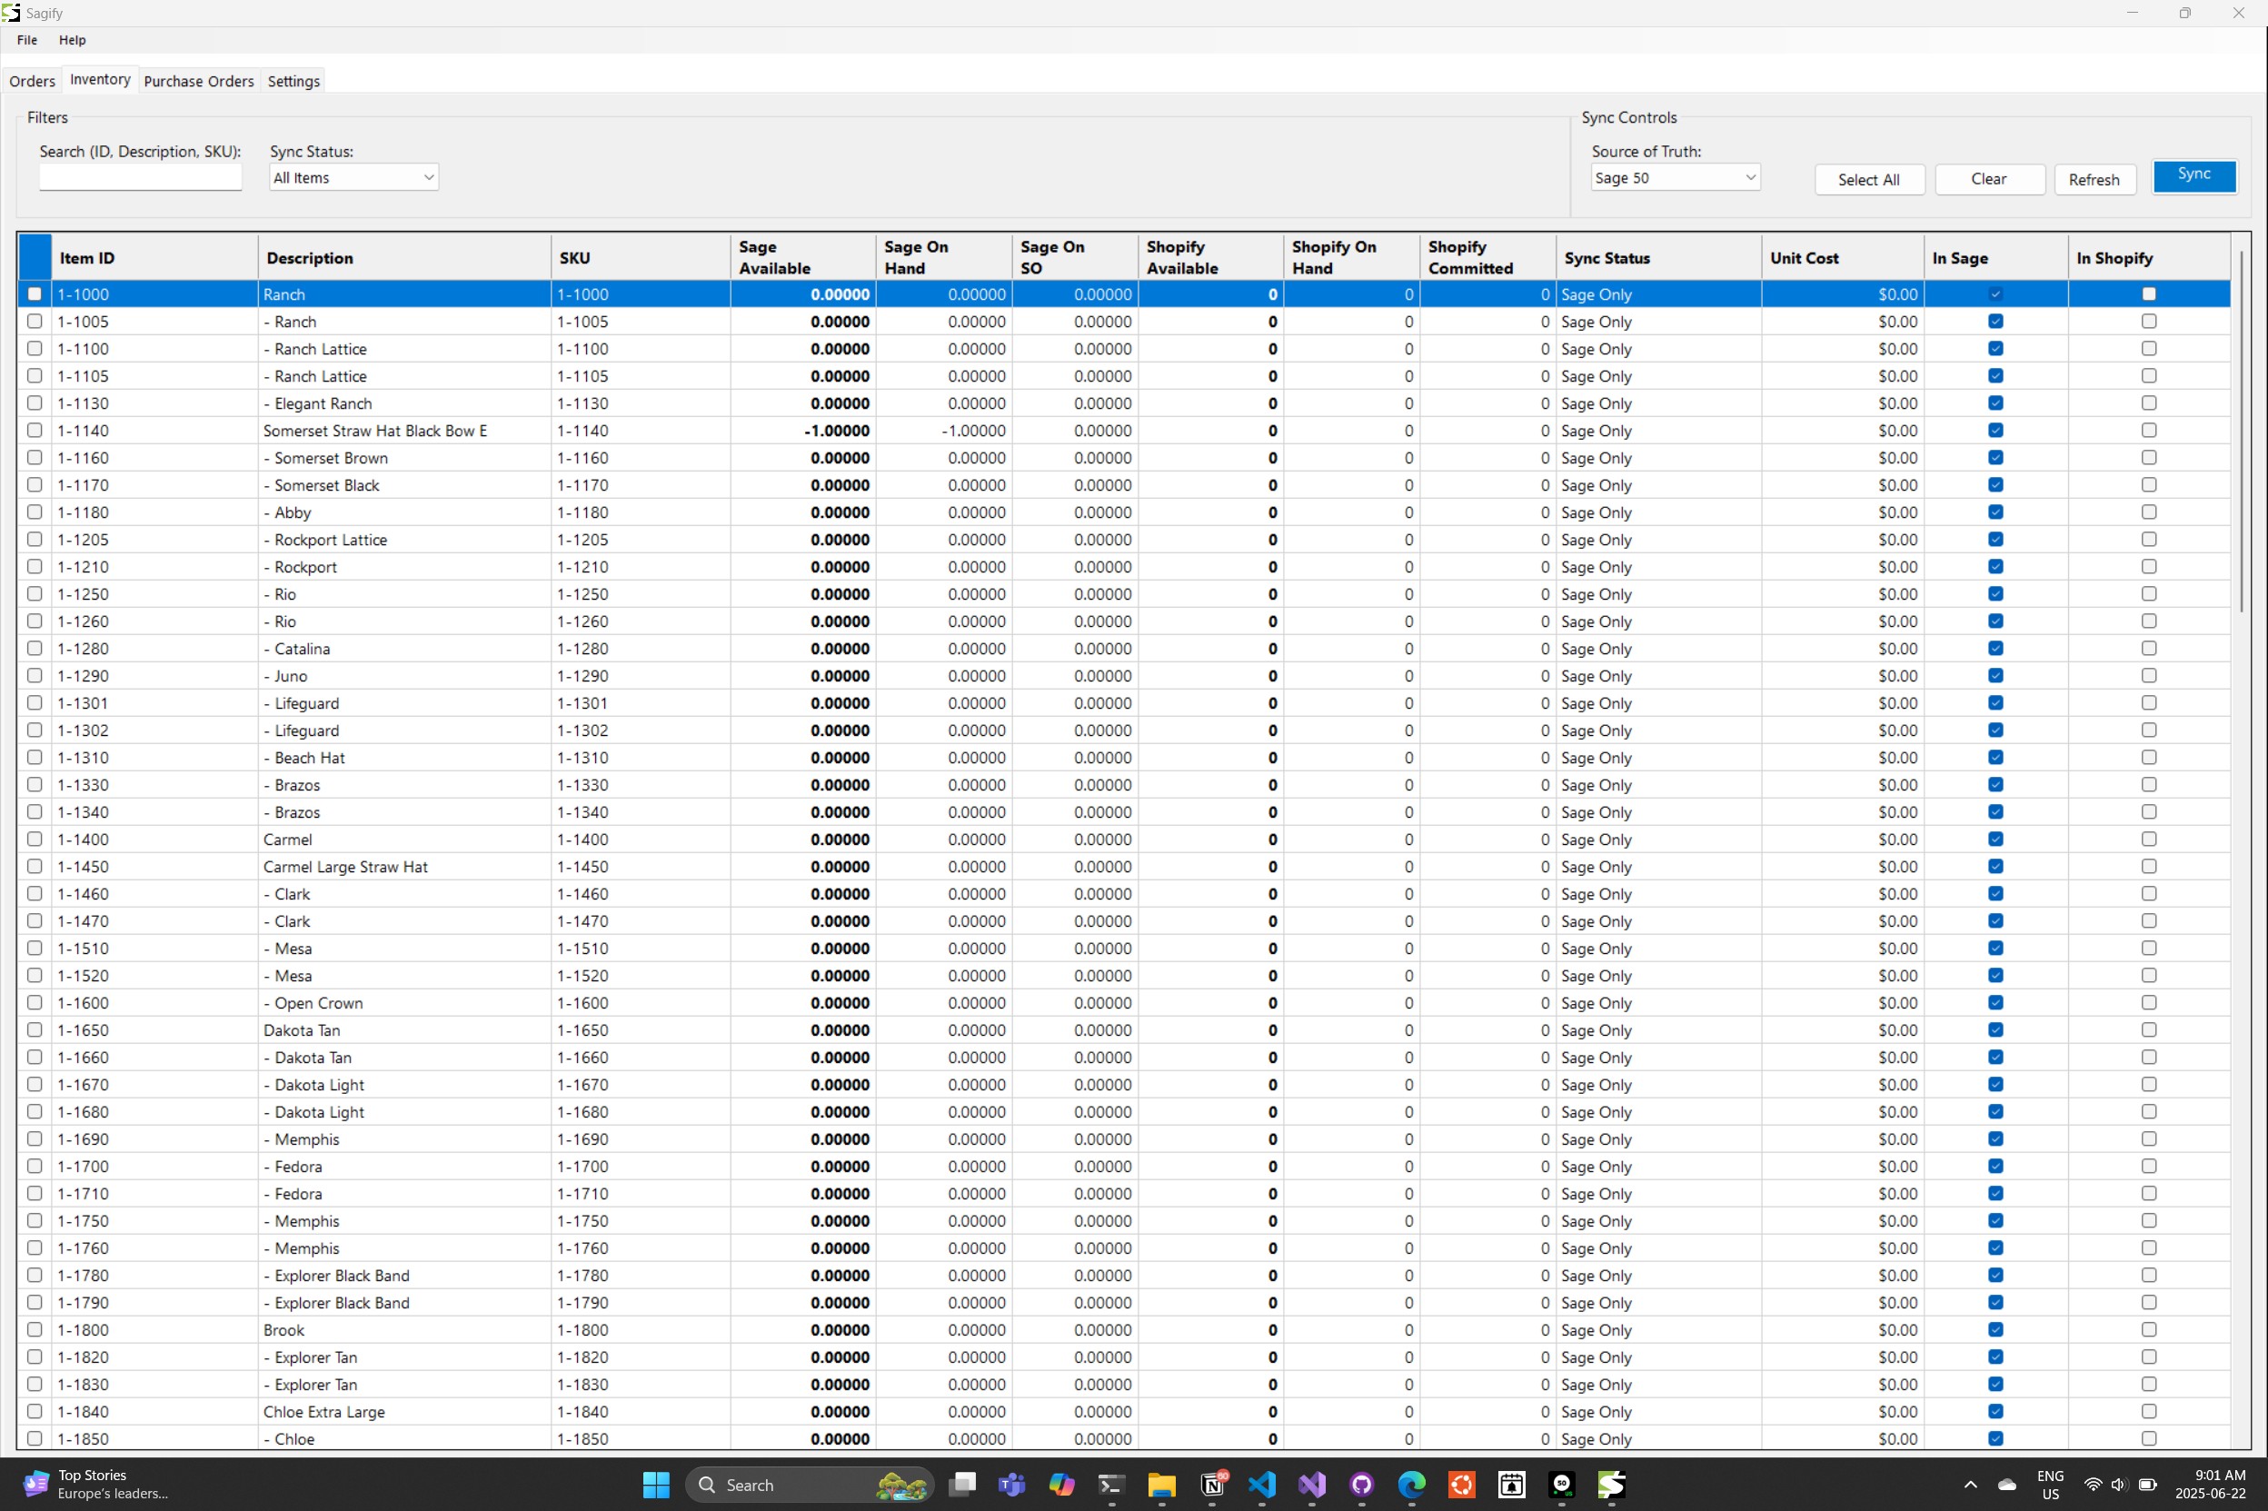Open the Settings tab

point(293,81)
